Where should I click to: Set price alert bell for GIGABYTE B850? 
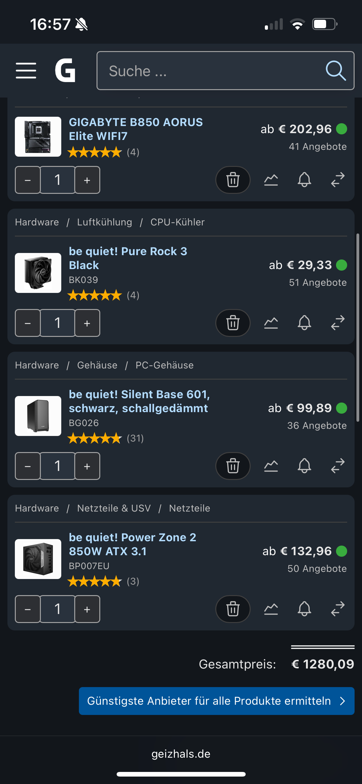point(304,180)
